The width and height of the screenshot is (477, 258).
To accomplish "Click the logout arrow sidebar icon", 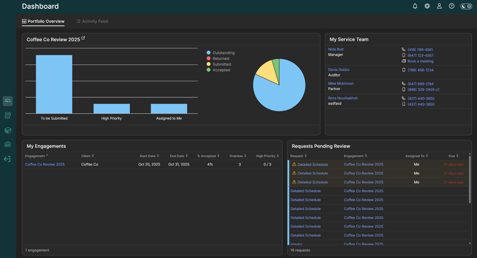I will [x=7, y=159].
